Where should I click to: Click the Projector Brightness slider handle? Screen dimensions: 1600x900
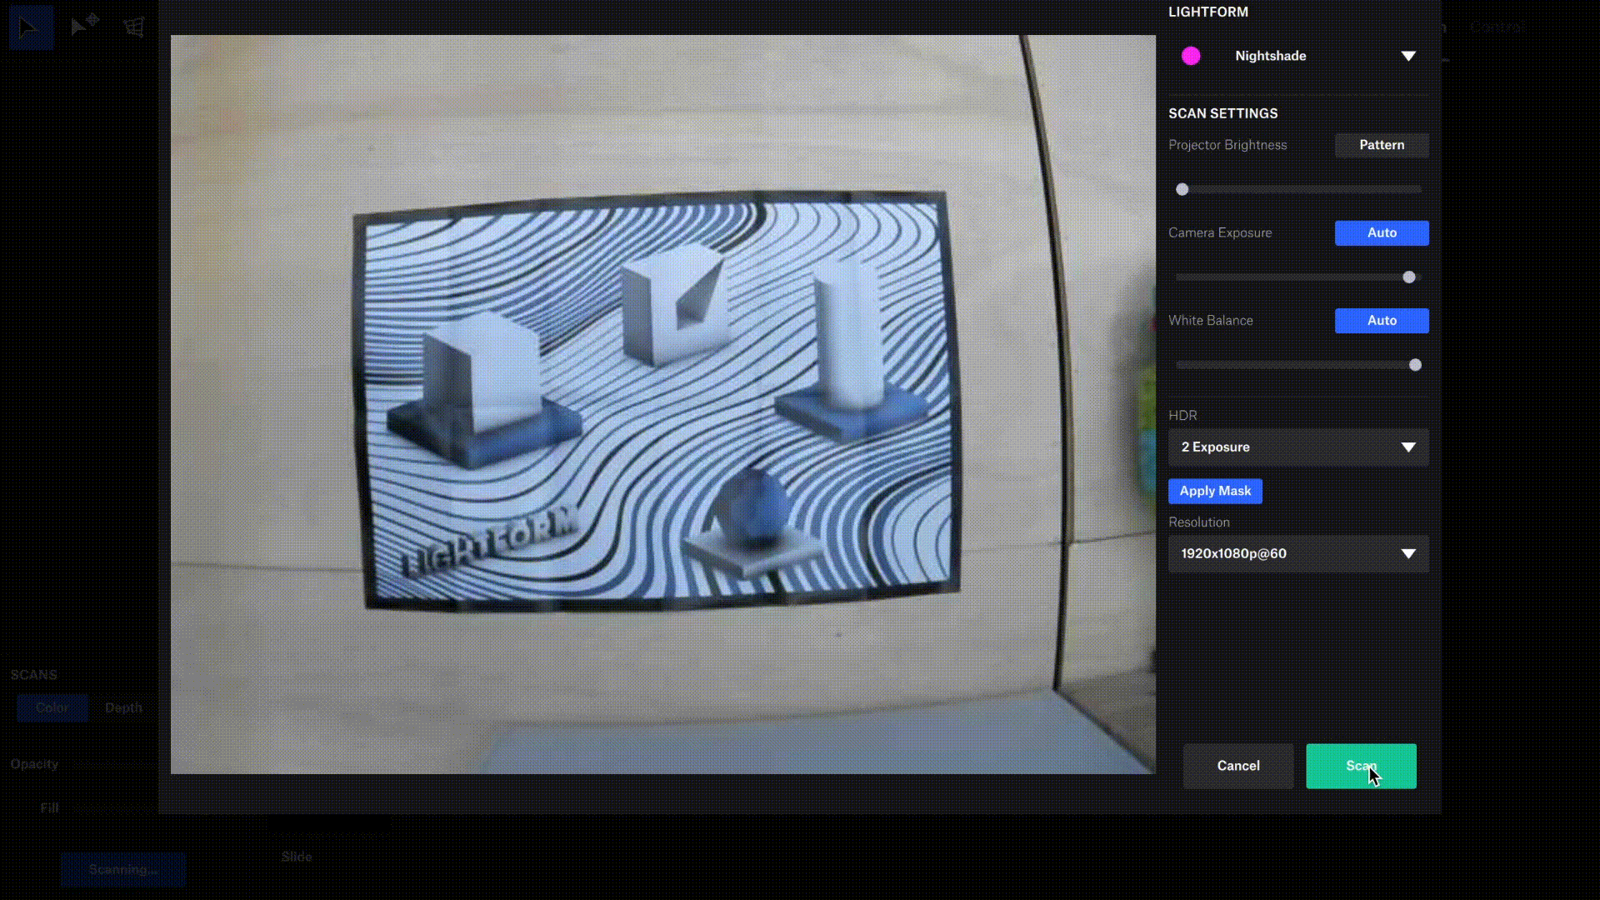point(1182,190)
